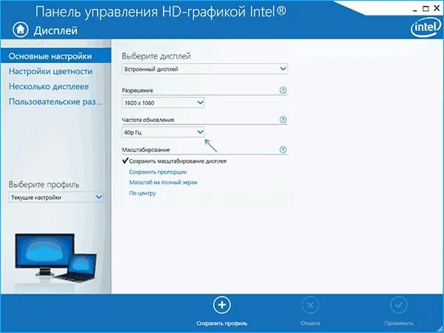
Task: Select Масштаб на полный экран option
Action: [x=163, y=182]
